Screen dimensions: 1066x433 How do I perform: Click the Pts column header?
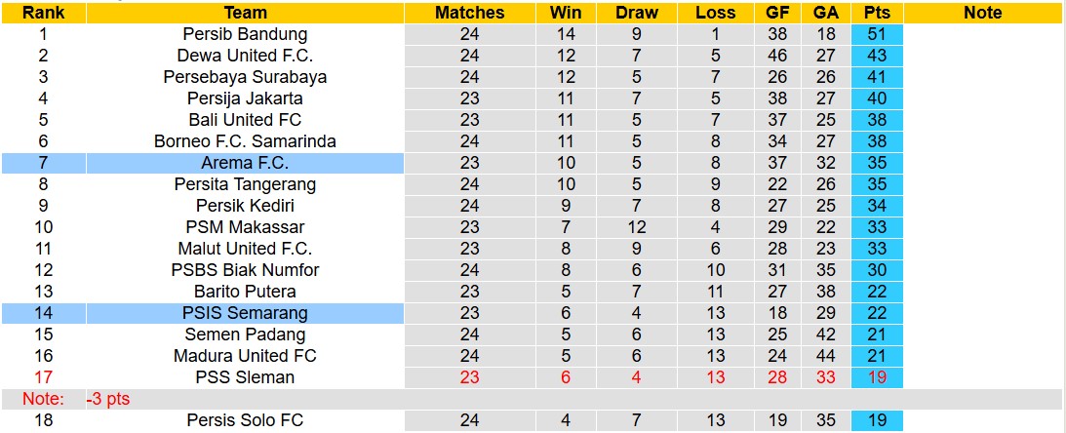(876, 13)
